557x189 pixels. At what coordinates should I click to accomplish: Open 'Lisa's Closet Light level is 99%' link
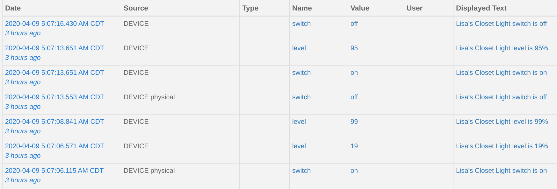[502, 122]
